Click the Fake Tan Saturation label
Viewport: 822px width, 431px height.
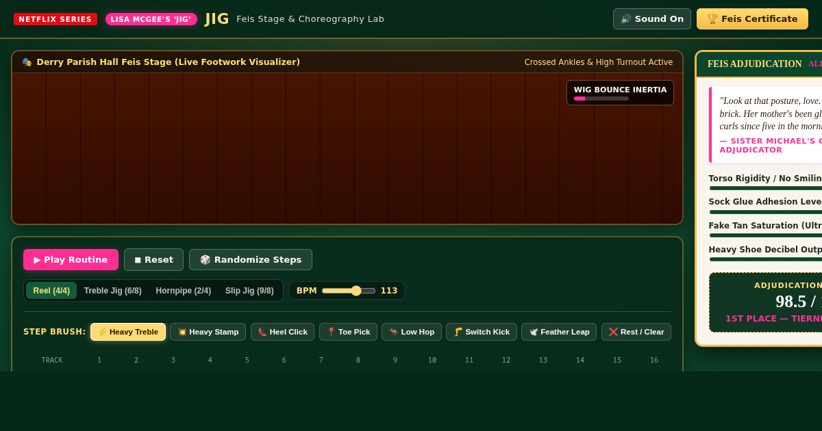[x=765, y=226]
